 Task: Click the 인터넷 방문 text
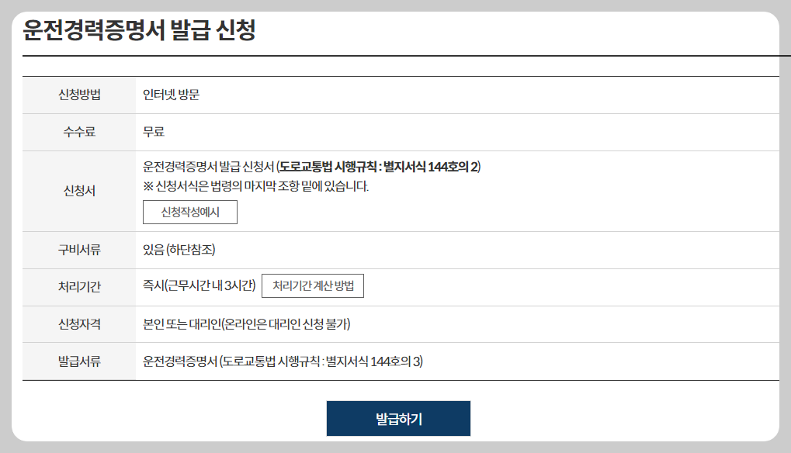coord(172,94)
